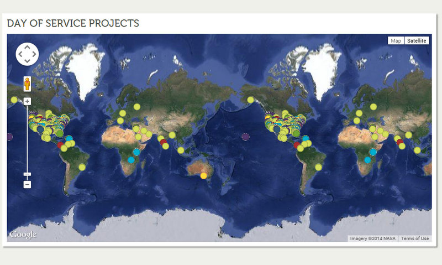Click the Day of Service Projects heading

(73, 23)
